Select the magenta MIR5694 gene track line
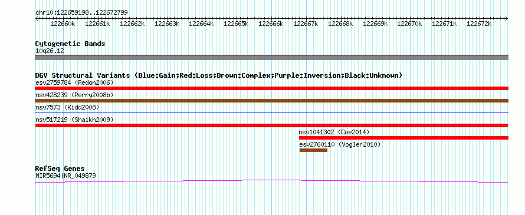525x215 pixels. click(x=271, y=181)
